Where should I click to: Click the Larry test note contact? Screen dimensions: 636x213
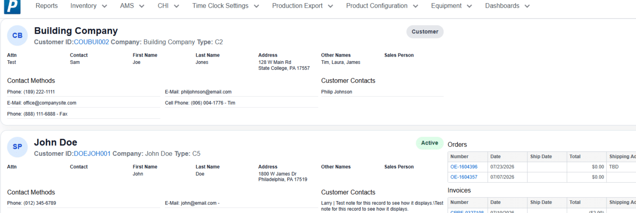pyautogui.click(x=382, y=206)
